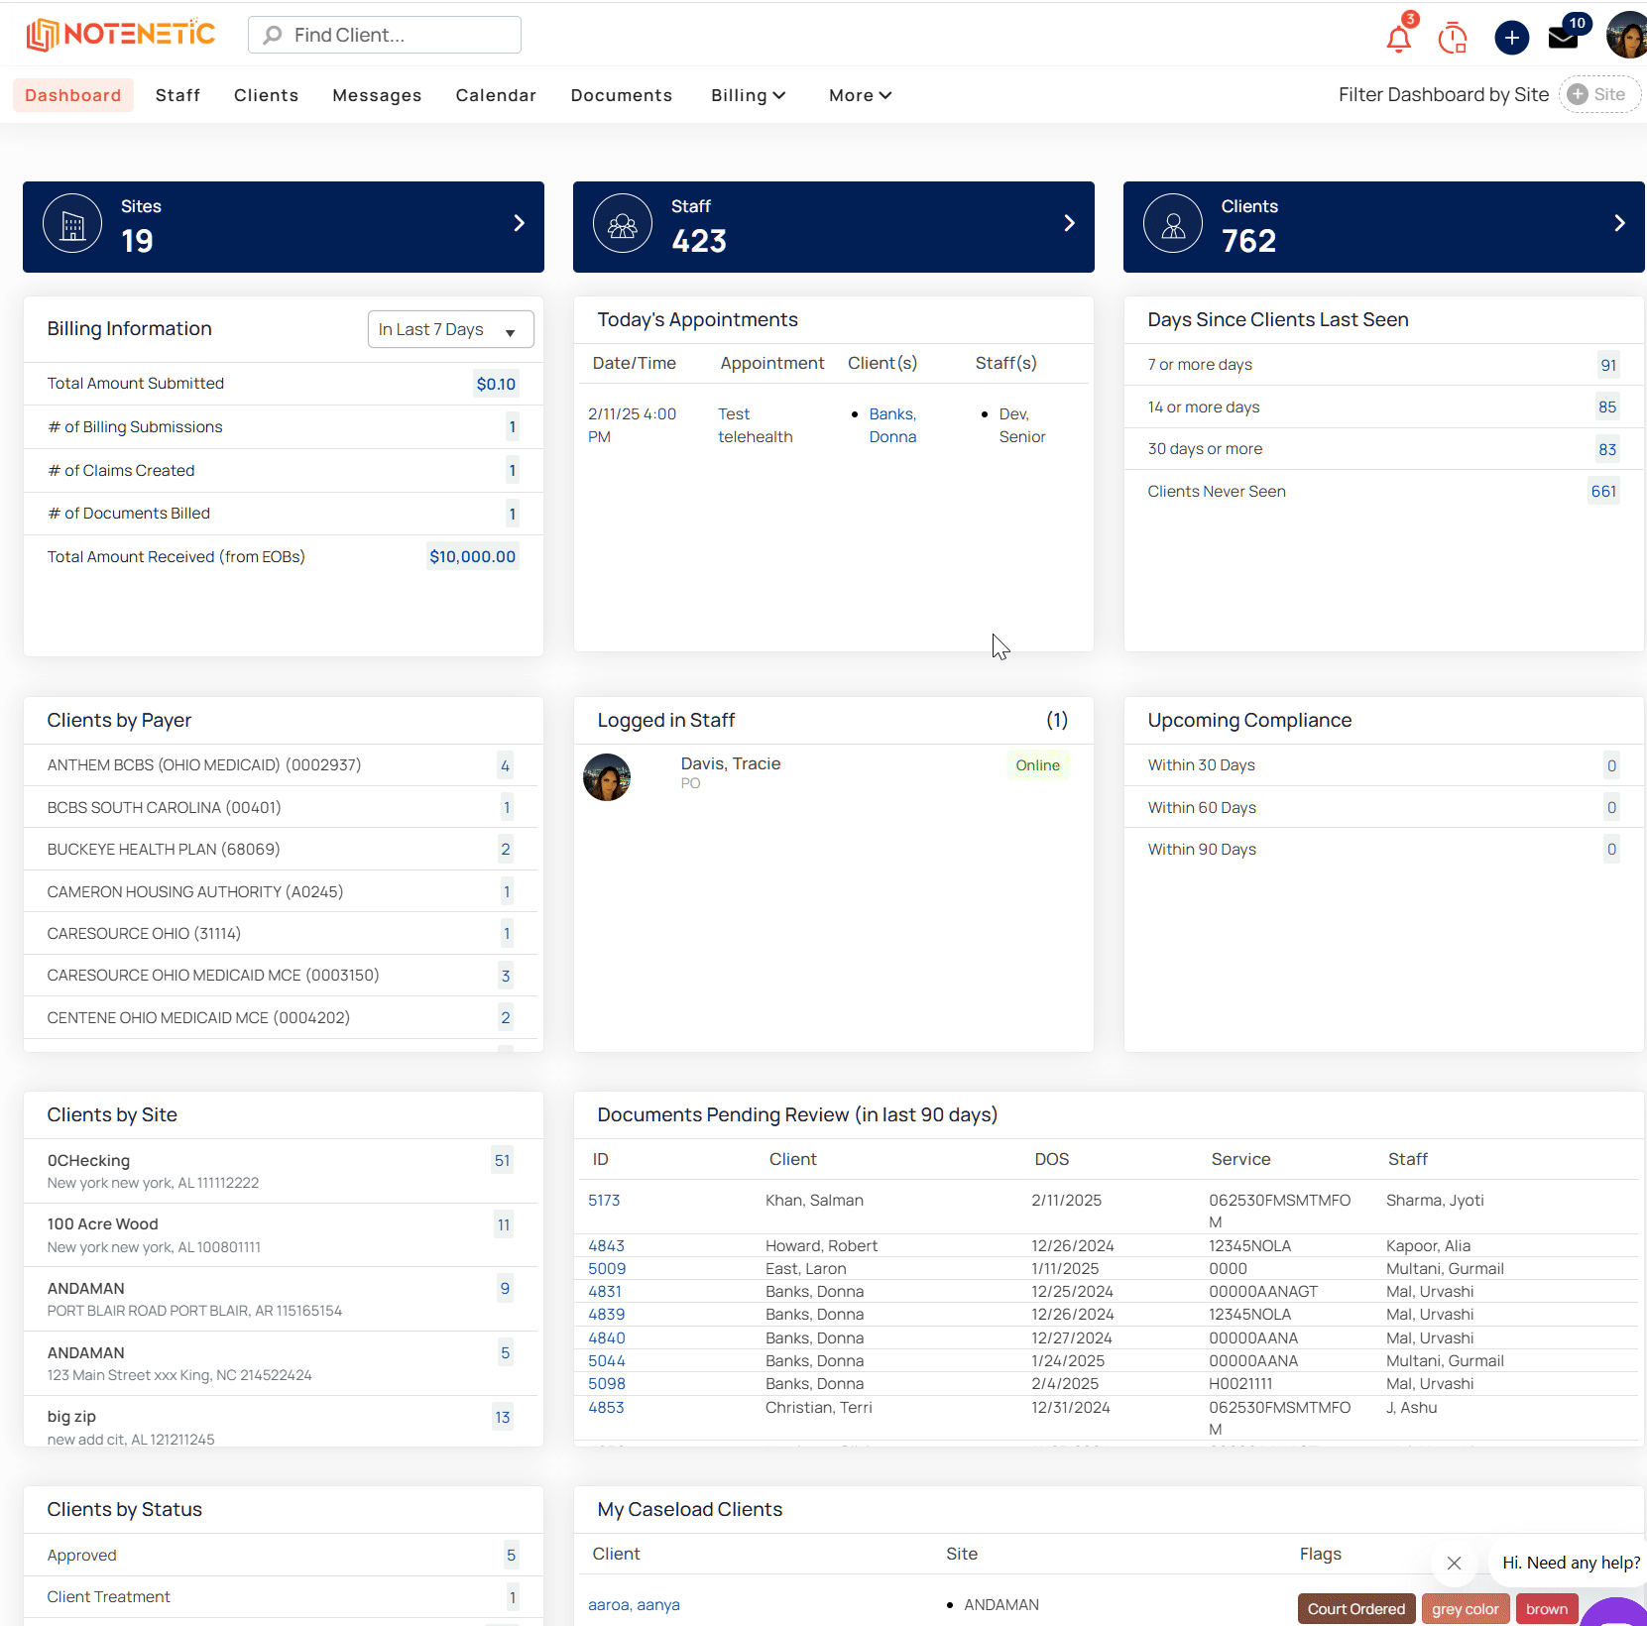Open document ID 5173 link

tap(604, 1201)
